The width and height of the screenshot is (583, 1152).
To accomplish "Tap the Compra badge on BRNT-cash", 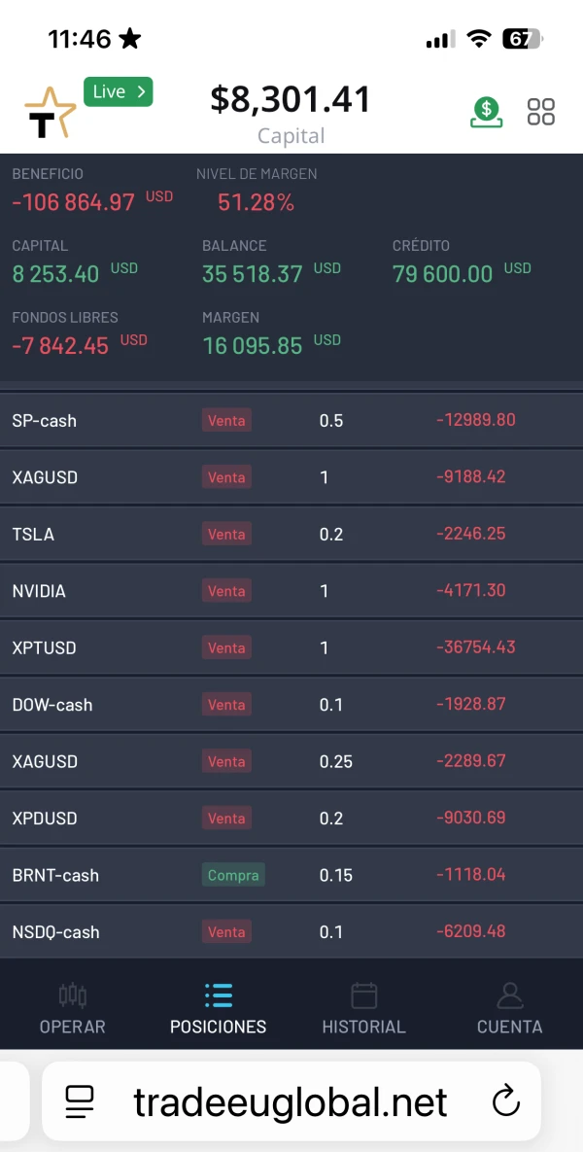I will click(x=233, y=875).
